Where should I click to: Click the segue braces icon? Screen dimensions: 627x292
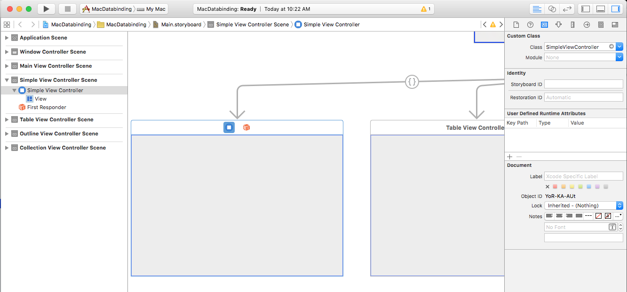[412, 82]
